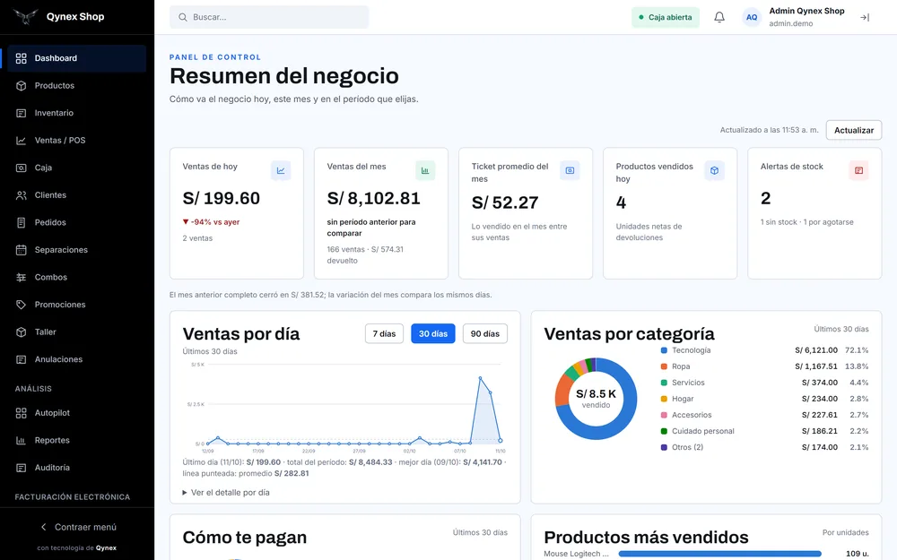Click the logout arrow icon
Image resolution: width=897 pixels, height=560 pixels.
coord(865,18)
